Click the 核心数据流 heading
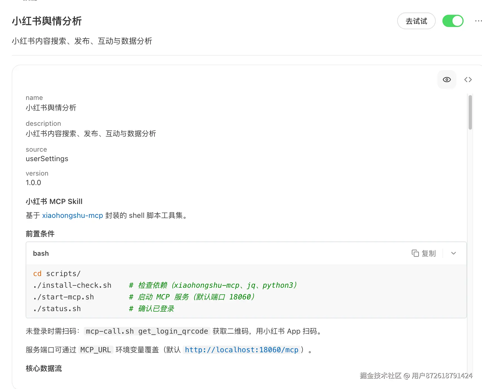This screenshot has width=482, height=389. [44, 368]
